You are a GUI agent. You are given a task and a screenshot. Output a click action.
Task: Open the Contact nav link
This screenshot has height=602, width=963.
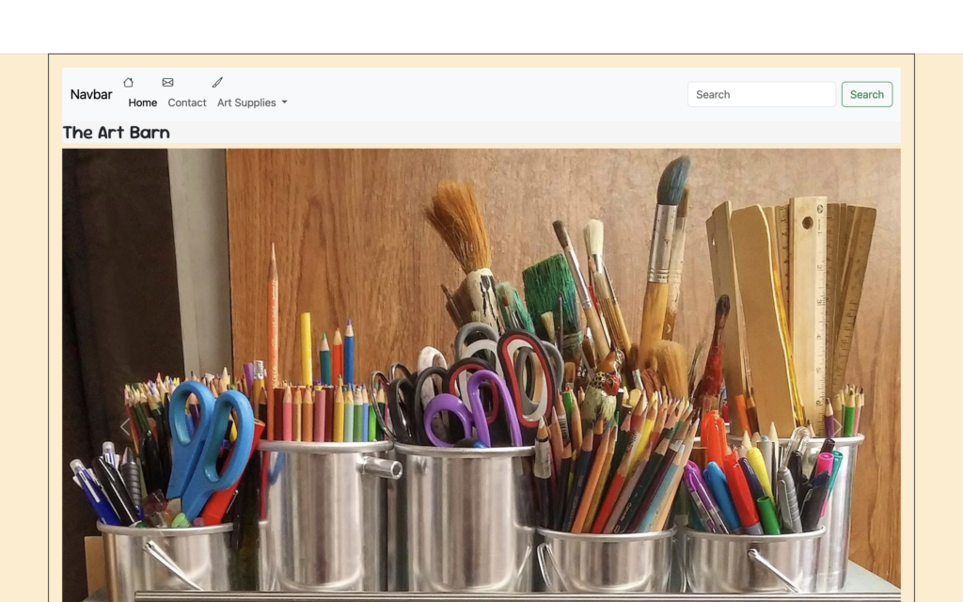click(187, 103)
